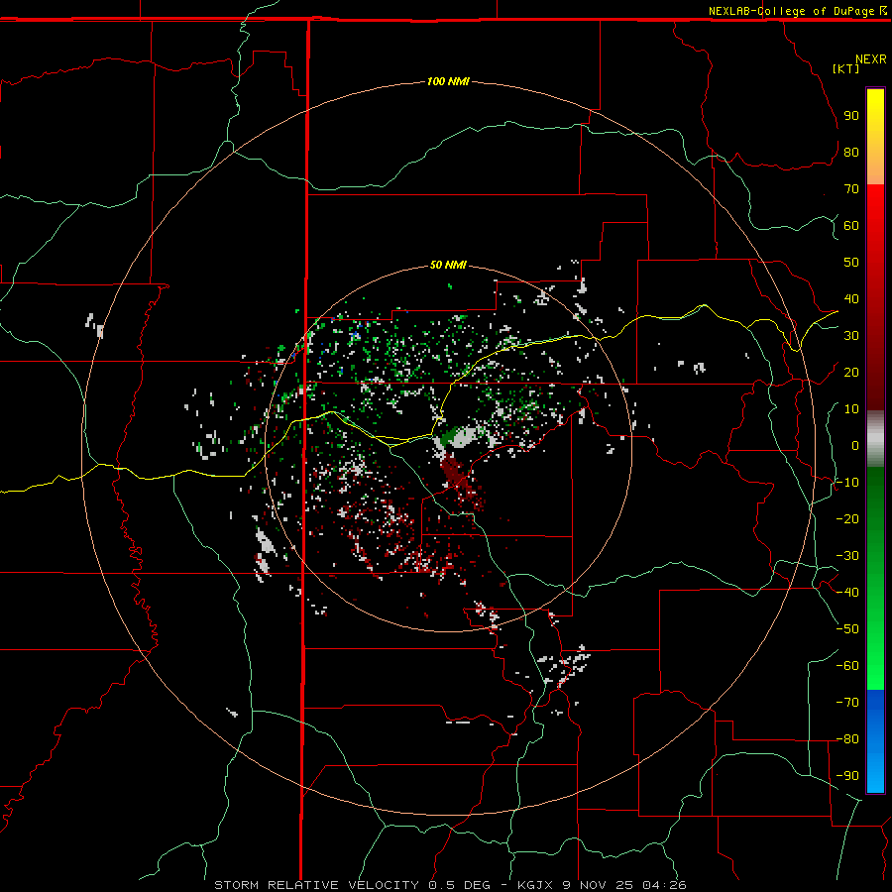Click the -70 value on velocity scale

click(x=847, y=702)
